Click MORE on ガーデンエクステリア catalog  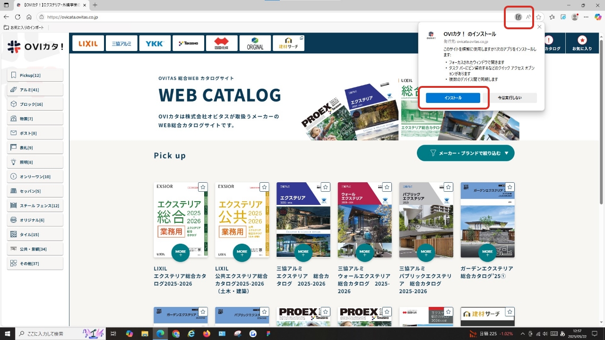[x=487, y=253]
